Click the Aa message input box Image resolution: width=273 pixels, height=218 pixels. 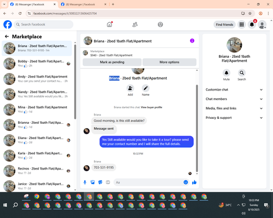click(x=149, y=182)
